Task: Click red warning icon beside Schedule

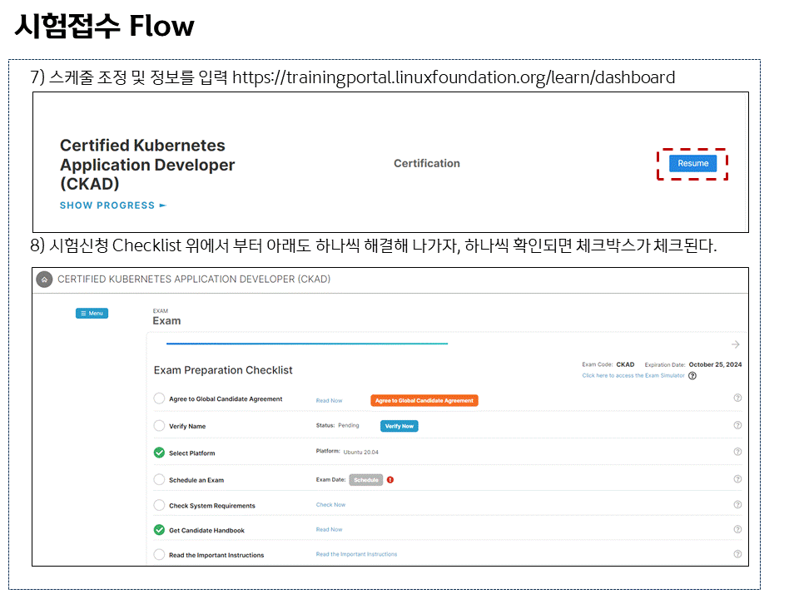Action: pos(390,480)
